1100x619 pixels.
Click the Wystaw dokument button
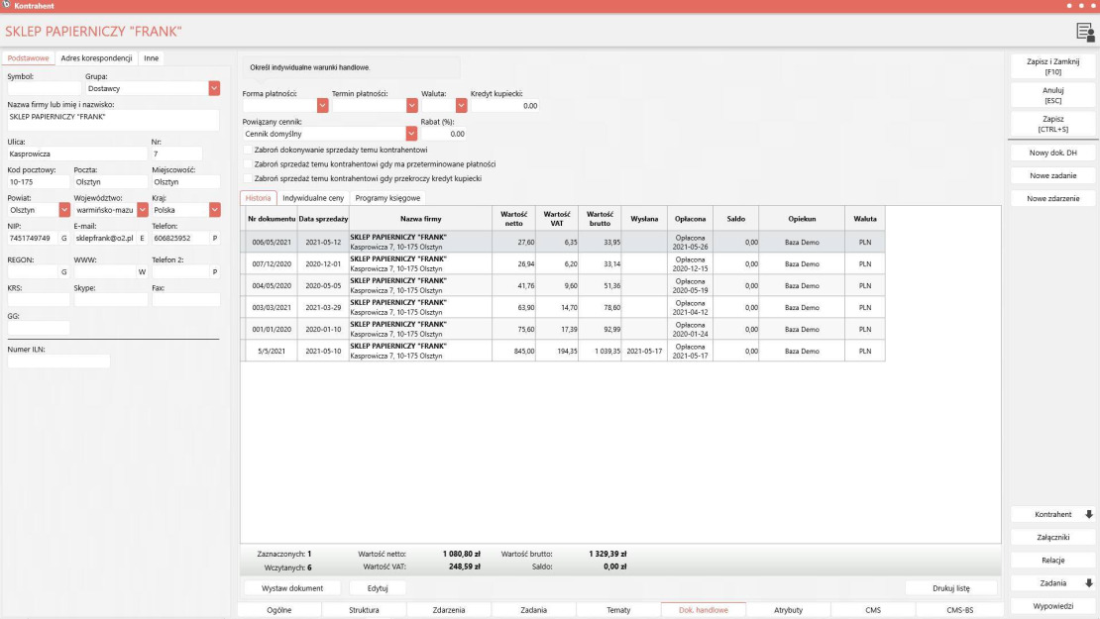292,588
